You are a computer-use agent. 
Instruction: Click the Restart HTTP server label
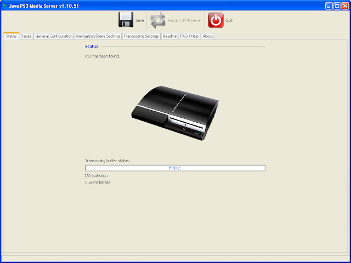(x=185, y=20)
